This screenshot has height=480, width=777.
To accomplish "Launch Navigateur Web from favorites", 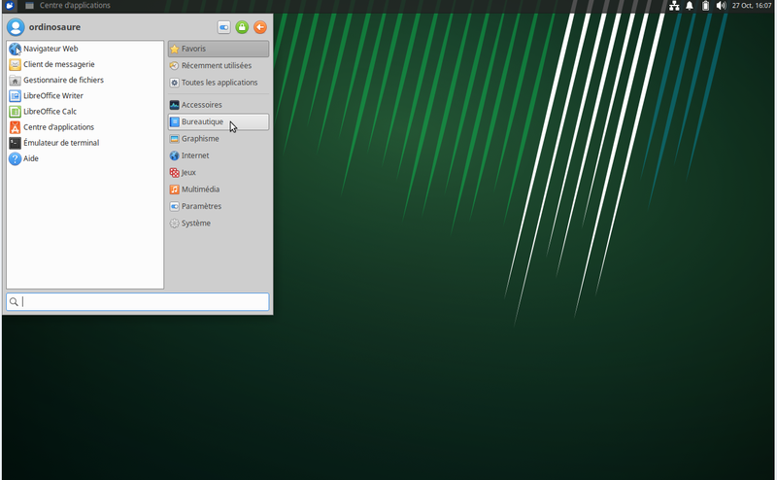I will (51, 49).
